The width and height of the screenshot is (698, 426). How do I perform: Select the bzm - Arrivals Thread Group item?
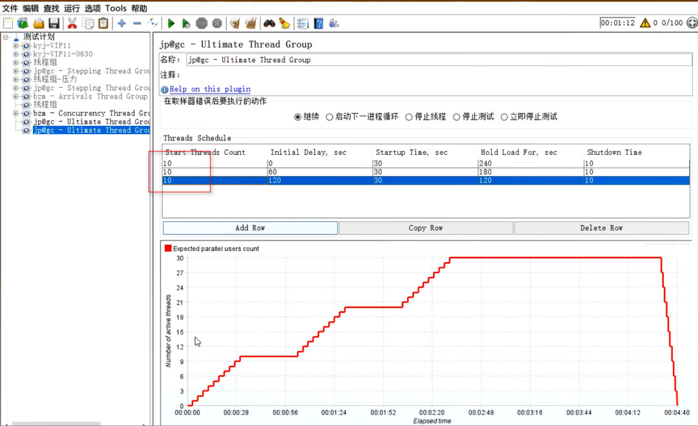coord(90,96)
